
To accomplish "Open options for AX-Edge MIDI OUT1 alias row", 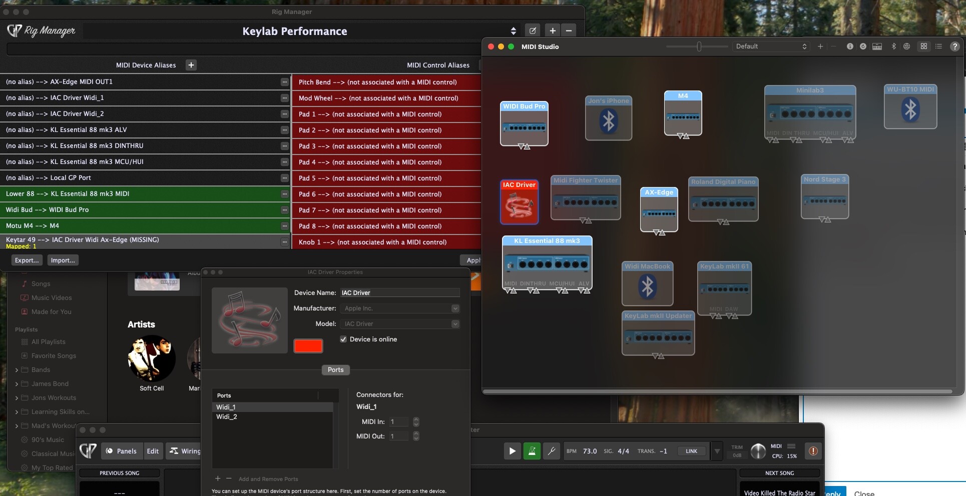I will click(284, 82).
